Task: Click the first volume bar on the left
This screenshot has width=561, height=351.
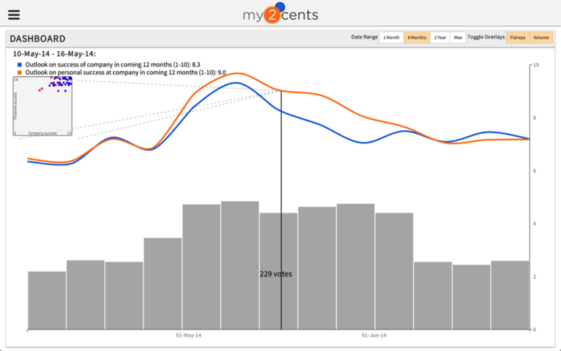Action: point(47,301)
